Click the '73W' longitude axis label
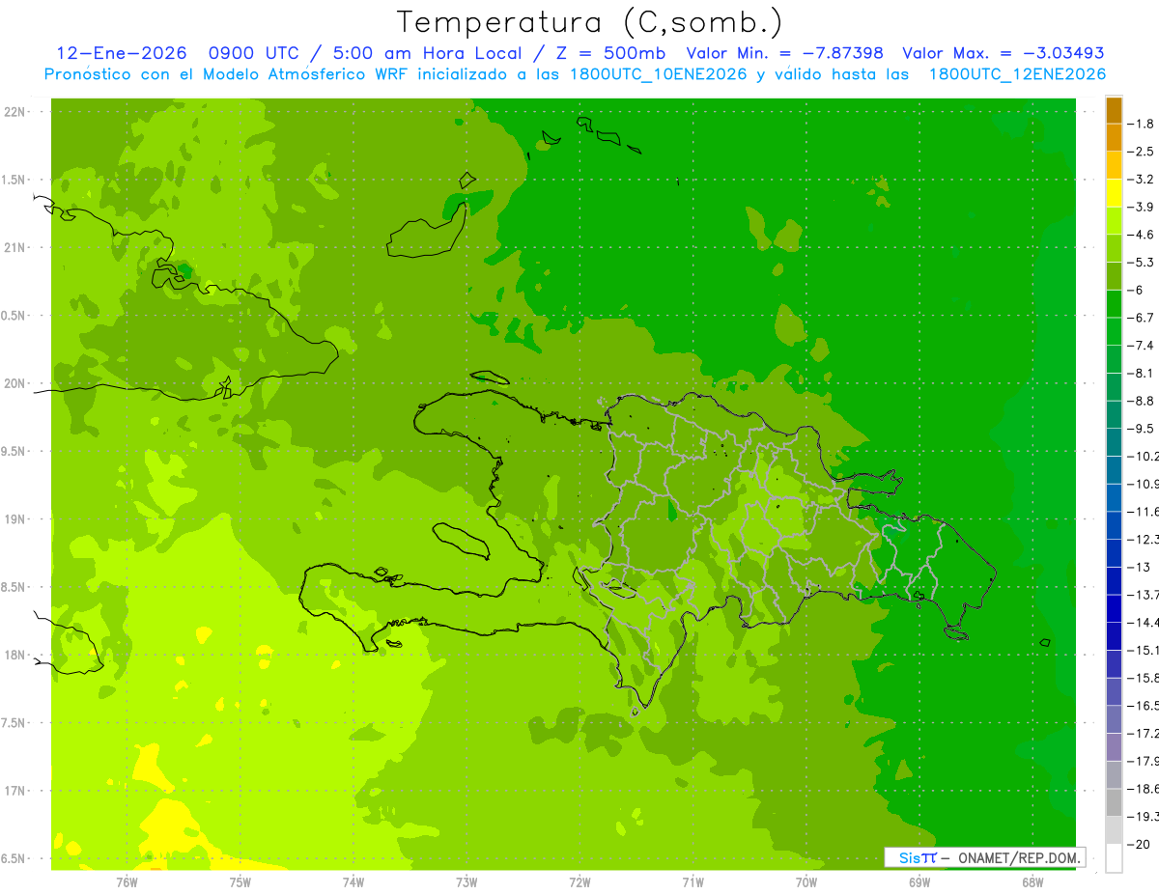 pos(466,882)
